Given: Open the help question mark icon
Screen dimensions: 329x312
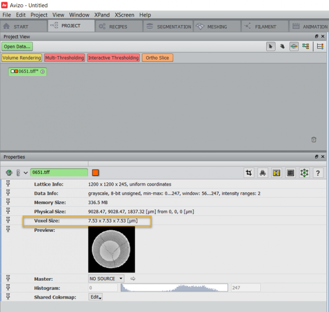Looking at the screenshot, I should click(x=318, y=173).
